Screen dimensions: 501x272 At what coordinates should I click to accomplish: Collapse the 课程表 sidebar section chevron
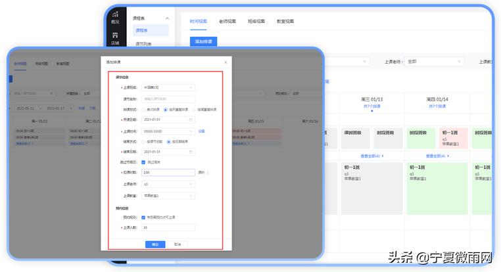tap(167, 18)
